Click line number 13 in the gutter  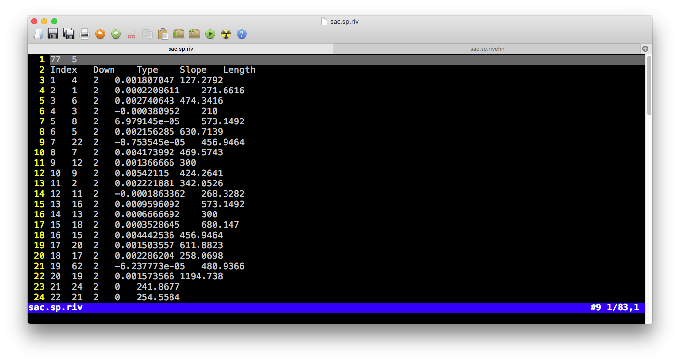point(39,183)
